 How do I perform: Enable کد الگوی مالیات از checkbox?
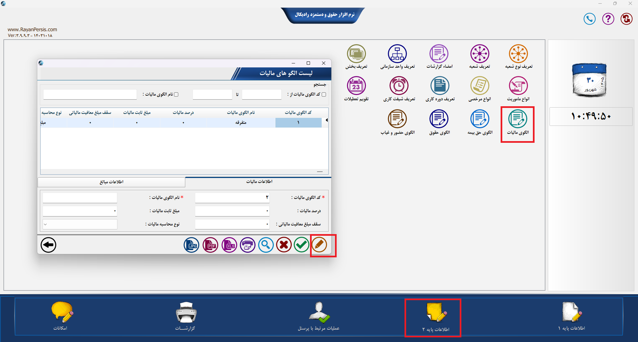pos(324,95)
